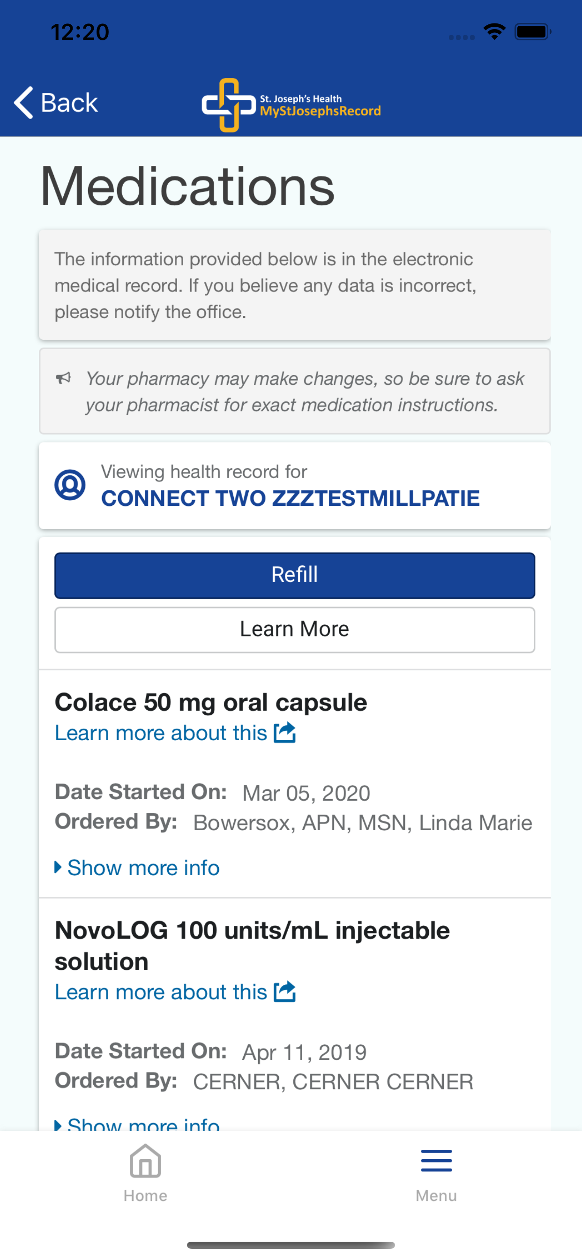Select the Menu tab label

tap(436, 1195)
